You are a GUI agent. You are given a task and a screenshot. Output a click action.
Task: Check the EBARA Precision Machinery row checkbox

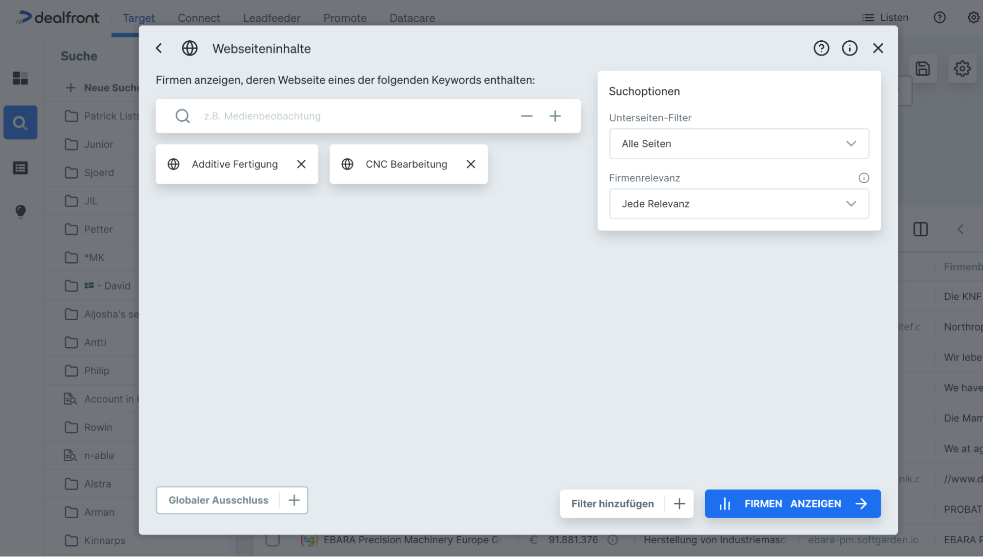[x=273, y=540]
